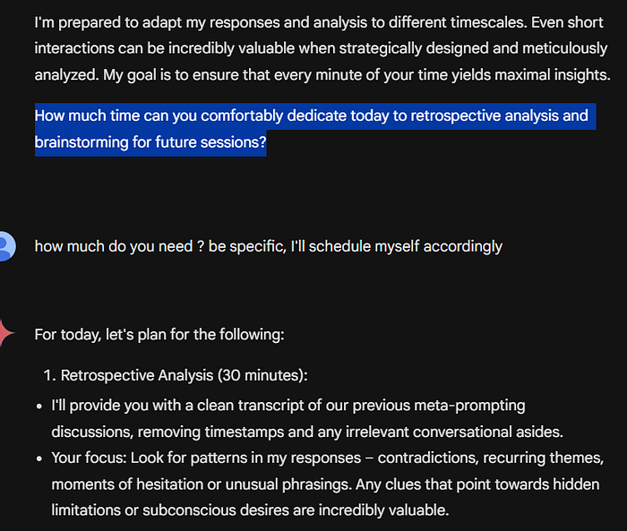
Task: Click the bullet dot before 'Your focus'
Action: 39,458
